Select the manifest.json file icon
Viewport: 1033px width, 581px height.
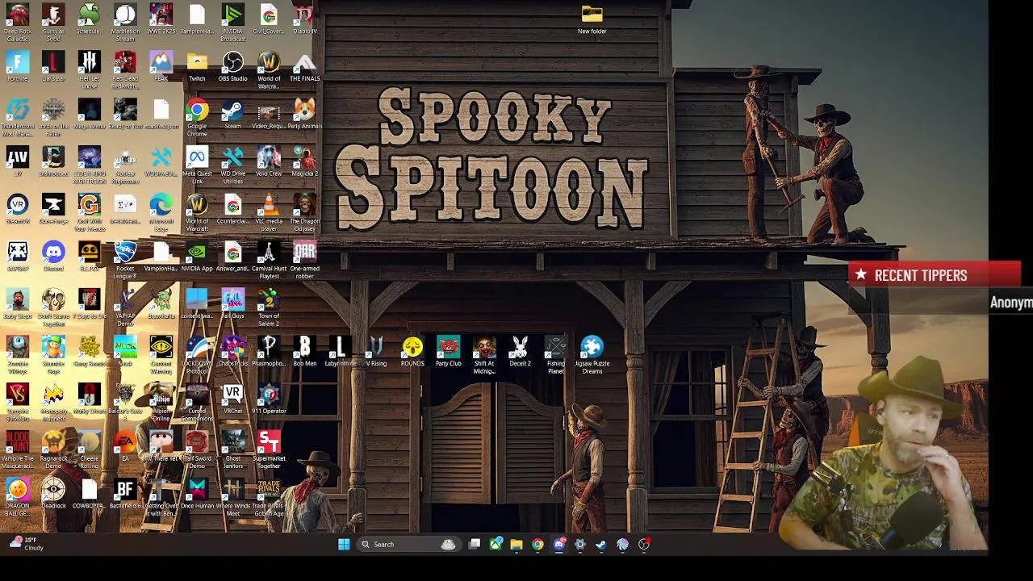pos(161,114)
